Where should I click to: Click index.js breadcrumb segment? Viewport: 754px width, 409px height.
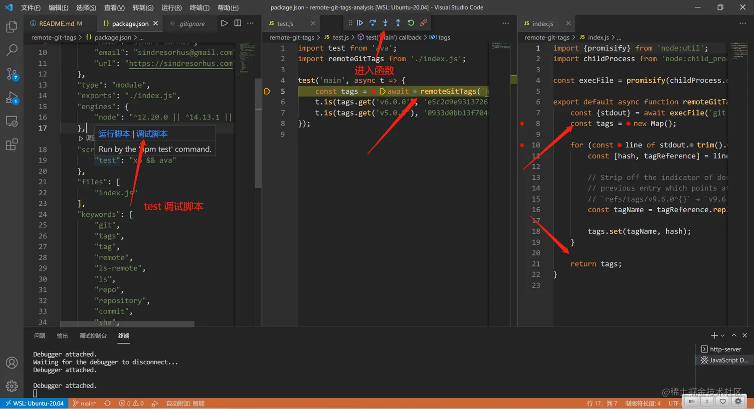[598, 37]
